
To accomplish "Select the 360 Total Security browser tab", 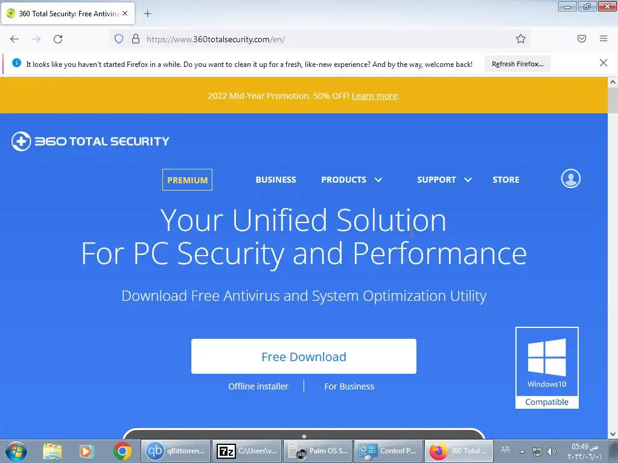I will point(68,14).
